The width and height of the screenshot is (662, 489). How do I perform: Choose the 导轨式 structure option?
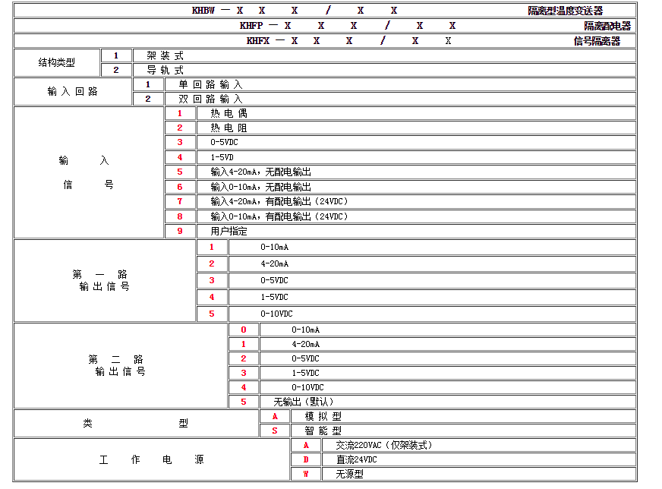[165, 70]
